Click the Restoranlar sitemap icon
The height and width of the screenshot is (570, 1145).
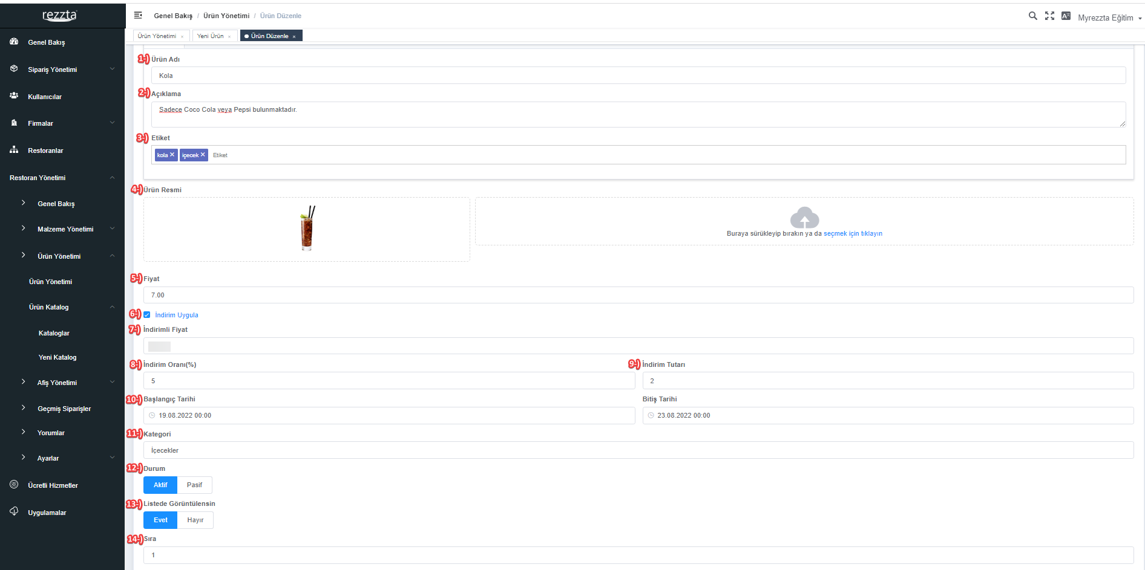click(x=14, y=149)
